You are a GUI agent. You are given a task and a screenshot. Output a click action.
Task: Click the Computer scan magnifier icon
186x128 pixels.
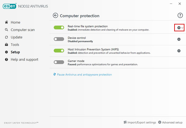click(7, 30)
